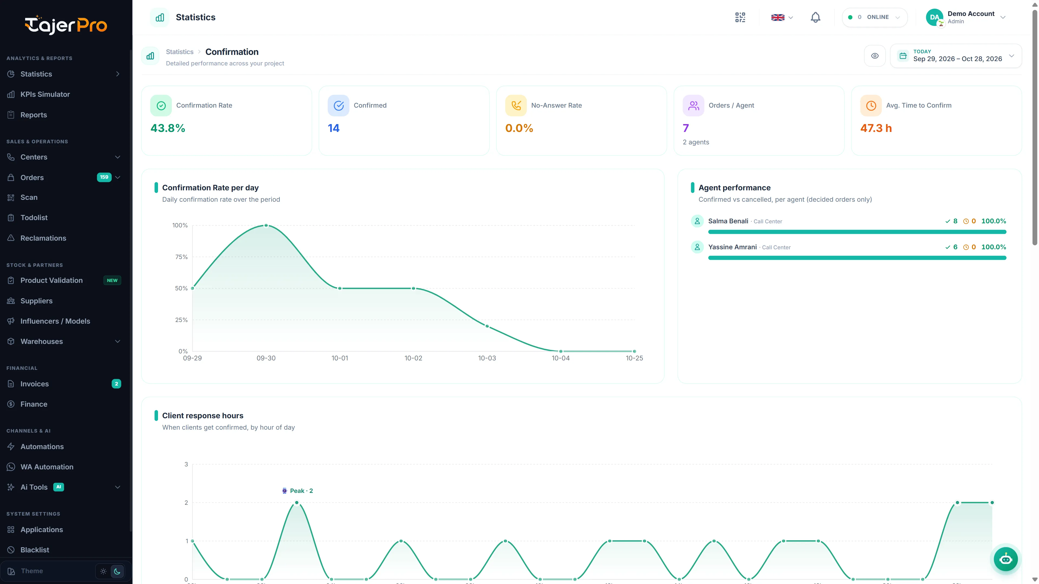Click the calendar icon in date picker
Screen dimensions: 1039x584
(903, 56)
